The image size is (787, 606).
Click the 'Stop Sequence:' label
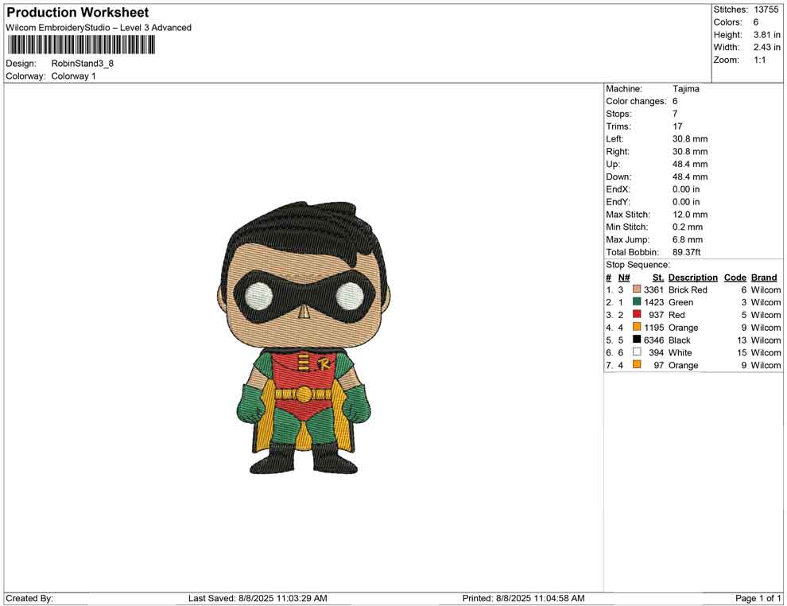638,265
